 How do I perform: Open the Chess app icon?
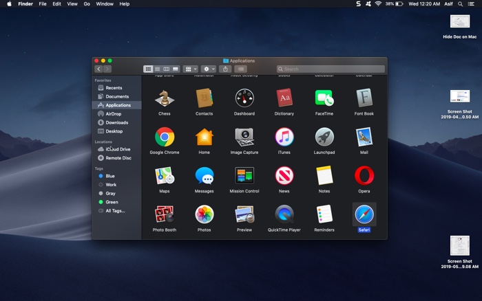[x=165, y=98]
